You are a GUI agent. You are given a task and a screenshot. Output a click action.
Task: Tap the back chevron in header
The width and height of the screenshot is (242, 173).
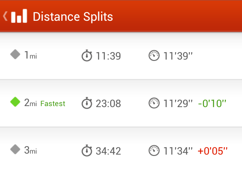coord(5,16)
